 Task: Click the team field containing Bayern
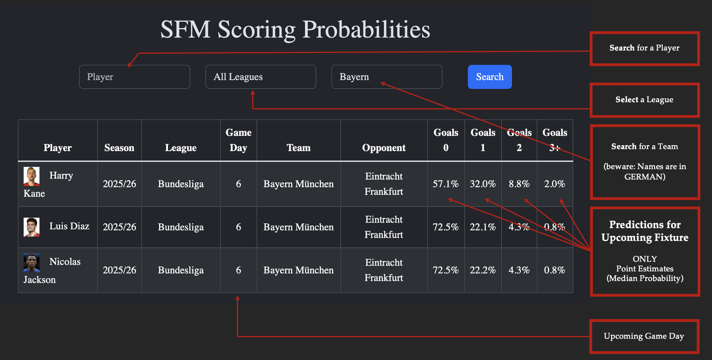coord(386,77)
